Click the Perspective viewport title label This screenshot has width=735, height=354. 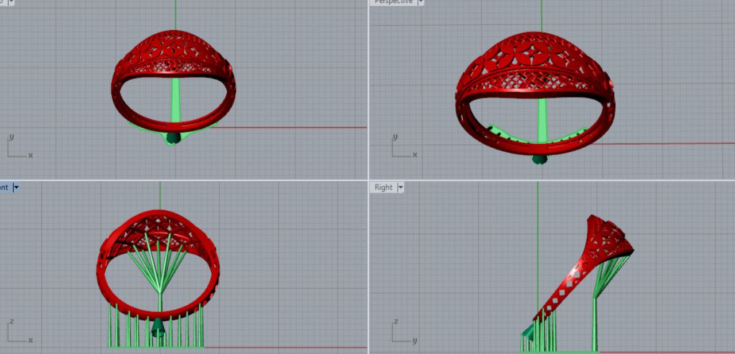tap(393, 2)
